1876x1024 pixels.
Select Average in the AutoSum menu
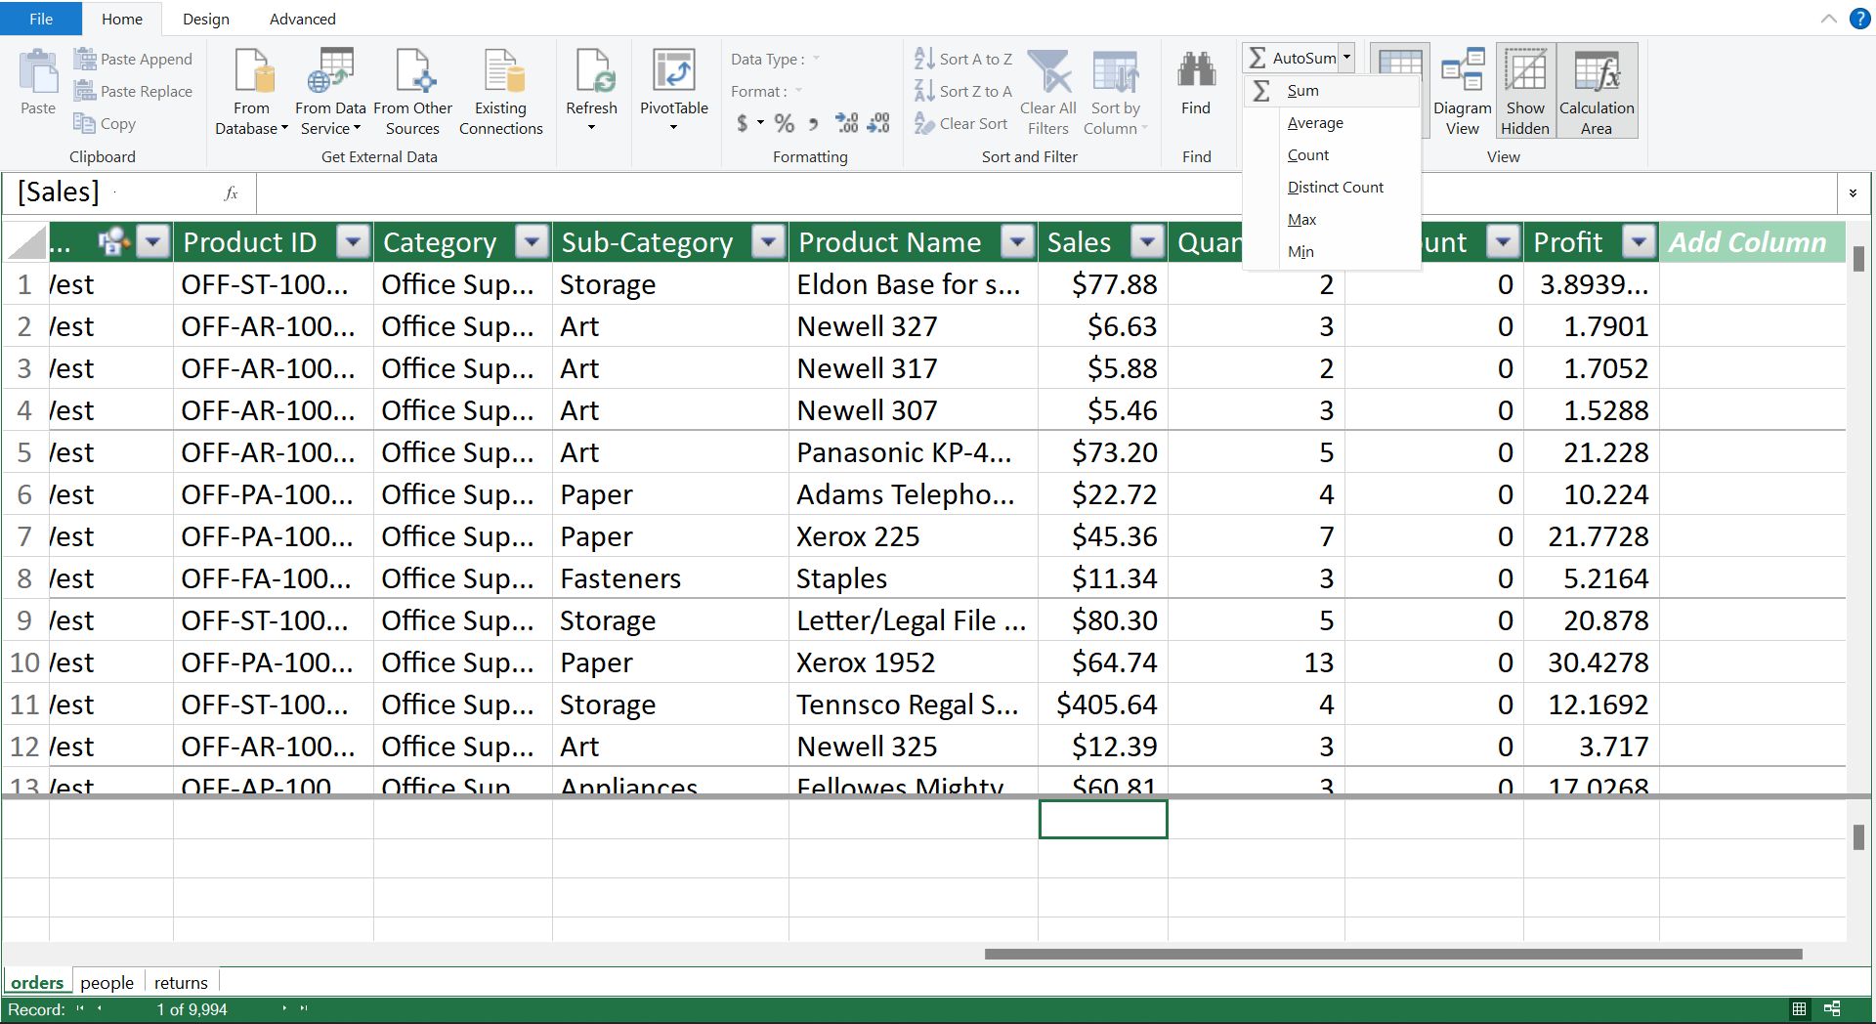tap(1315, 122)
